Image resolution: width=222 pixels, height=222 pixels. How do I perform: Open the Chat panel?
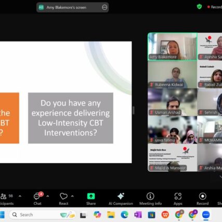[37, 199]
